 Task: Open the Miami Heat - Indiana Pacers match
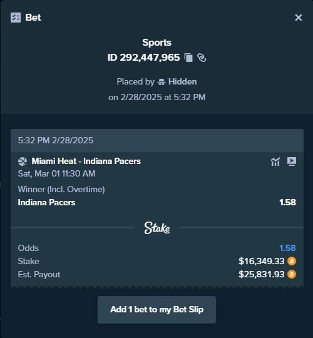86,161
